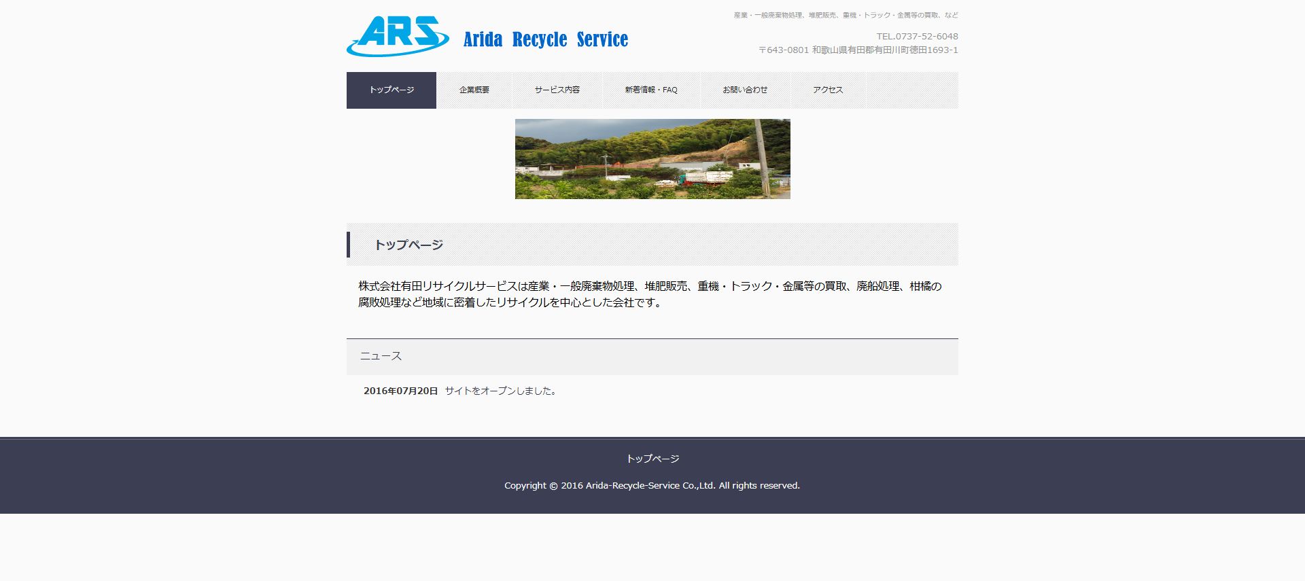This screenshot has height=581, width=1305.
Task: Click the 〒643-0801 address line
Action: (858, 50)
